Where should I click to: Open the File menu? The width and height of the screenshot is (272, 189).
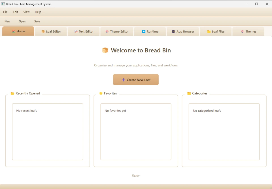(5, 12)
